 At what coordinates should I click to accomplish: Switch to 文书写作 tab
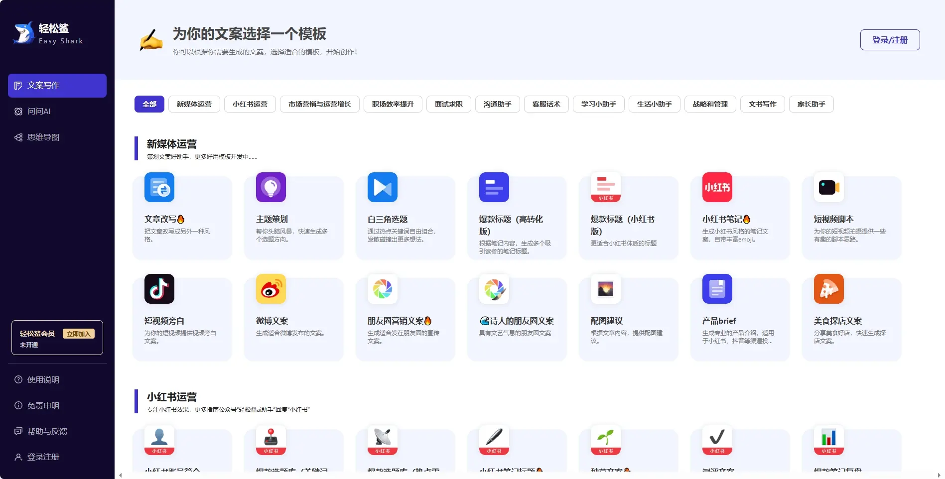click(763, 104)
